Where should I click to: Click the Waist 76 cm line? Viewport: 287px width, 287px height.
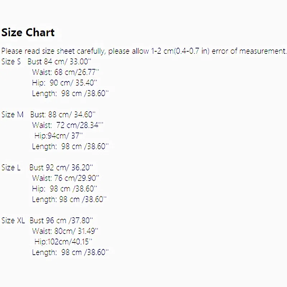pyautogui.click(x=65, y=178)
